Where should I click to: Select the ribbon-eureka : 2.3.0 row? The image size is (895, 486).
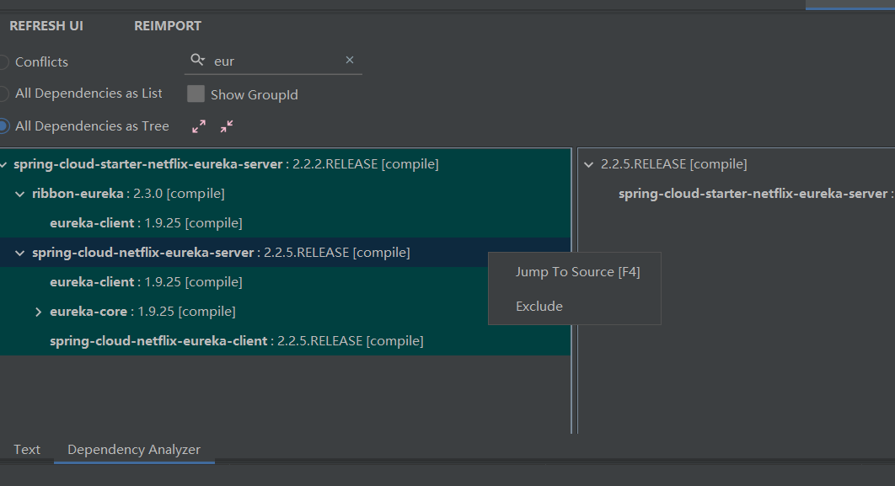point(286,194)
